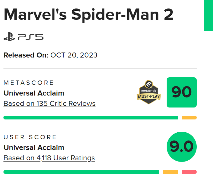The height and width of the screenshot is (182, 213).
Task: Open the 'Based on 4,118 User Ratings' link
Action: pyautogui.click(x=49, y=158)
